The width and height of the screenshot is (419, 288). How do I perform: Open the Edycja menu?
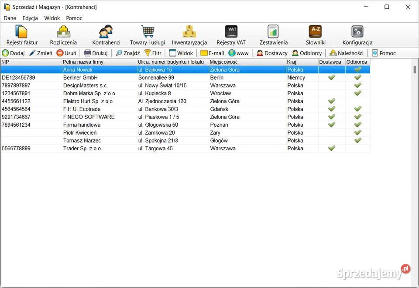coord(30,18)
